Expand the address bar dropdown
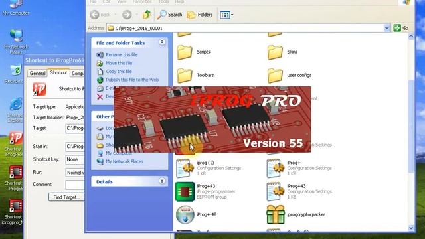Viewport: 425px width, 239px height. [386, 28]
